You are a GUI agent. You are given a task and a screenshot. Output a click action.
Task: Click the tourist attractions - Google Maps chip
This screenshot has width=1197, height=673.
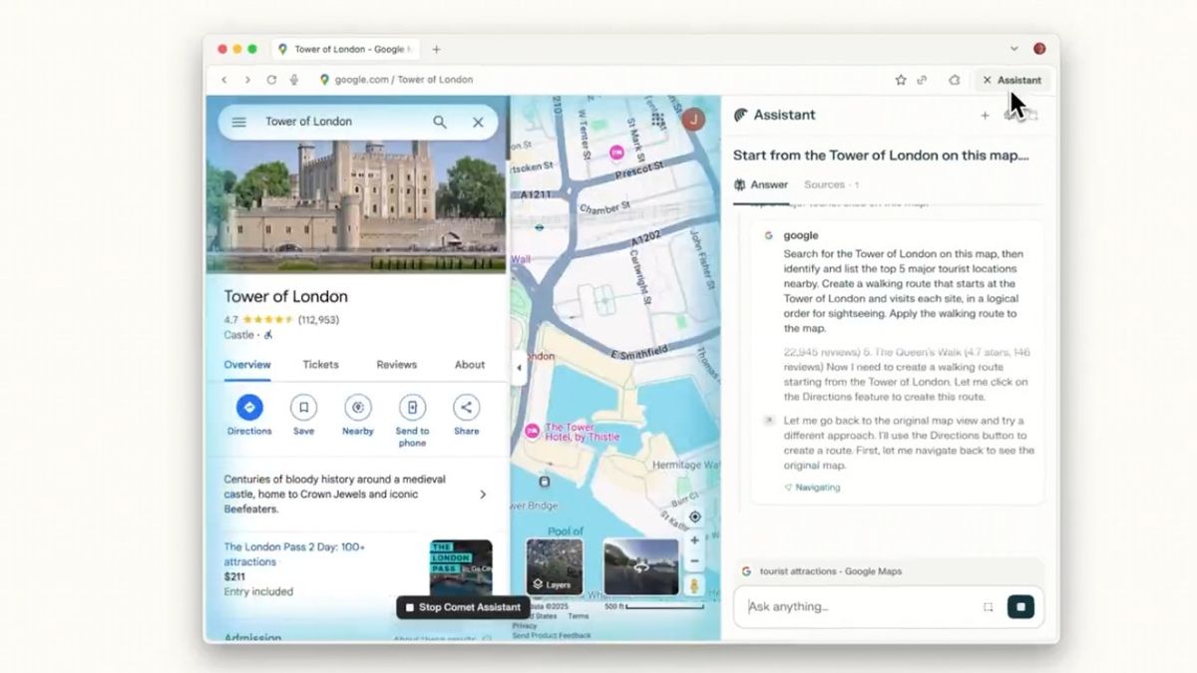889,571
